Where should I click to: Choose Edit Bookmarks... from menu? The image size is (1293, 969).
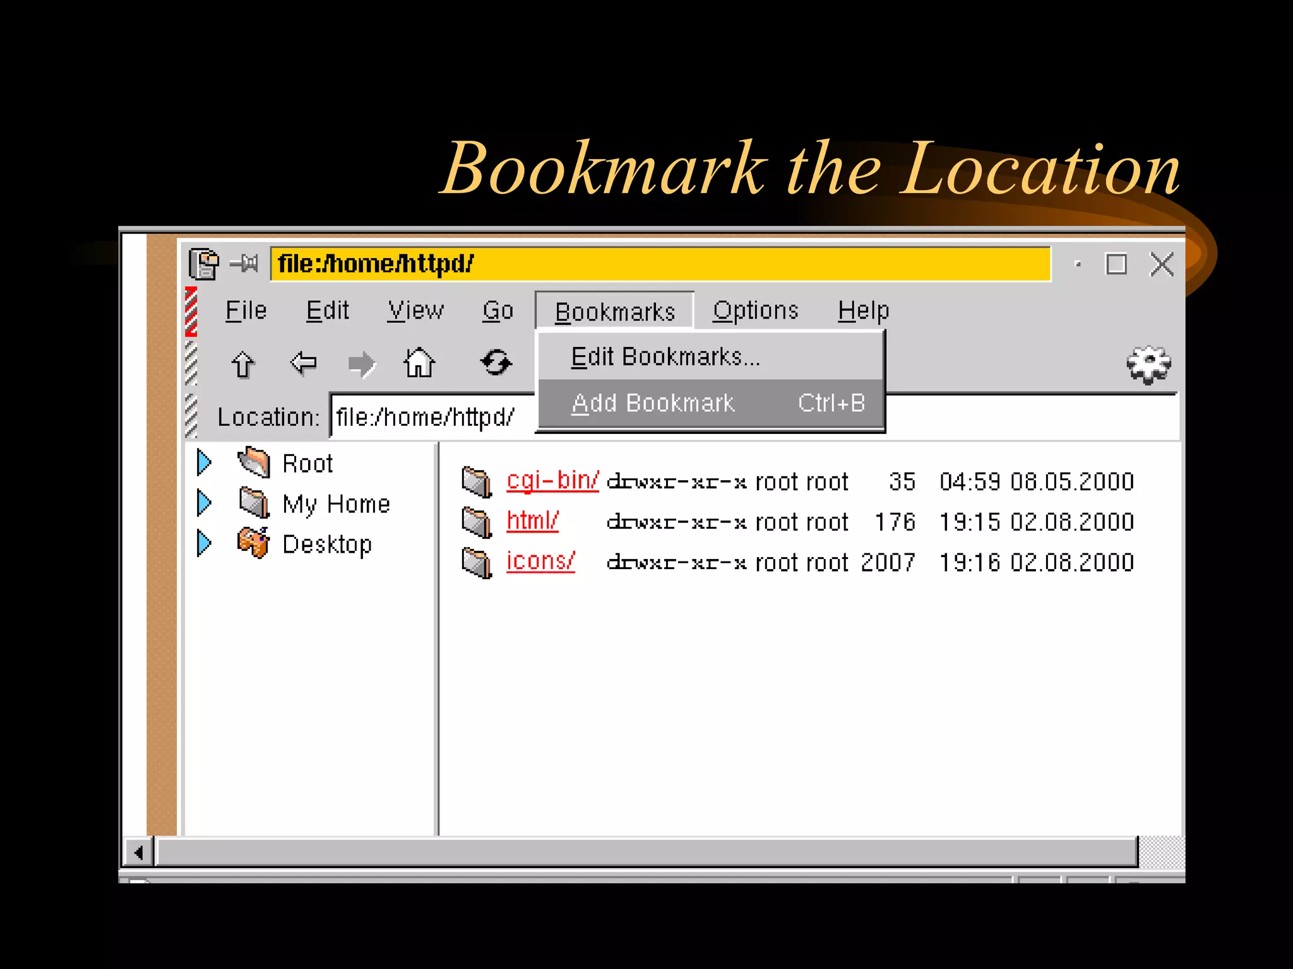pyautogui.click(x=710, y=357)
